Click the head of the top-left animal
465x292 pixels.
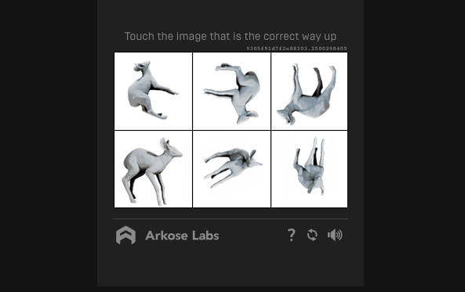click(x=142, y=67)
